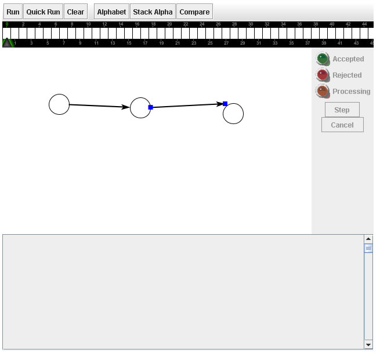Click the orange Processing indicator light
380x353 pixels.
[323, 92]
